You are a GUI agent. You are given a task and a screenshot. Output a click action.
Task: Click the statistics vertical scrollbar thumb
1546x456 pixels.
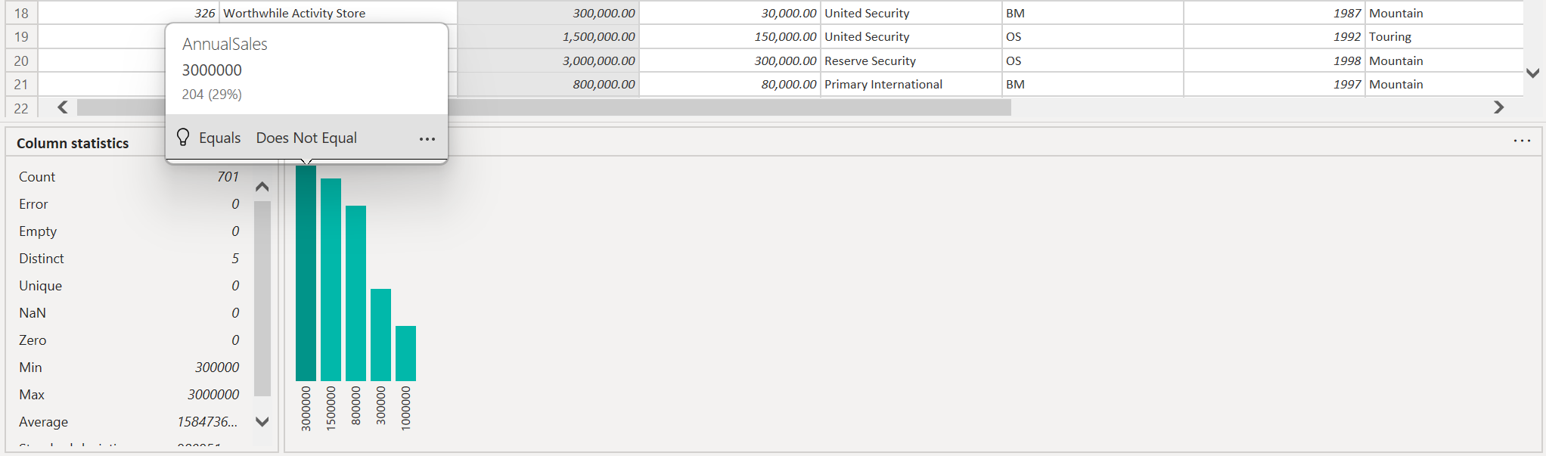pos(262,298)
